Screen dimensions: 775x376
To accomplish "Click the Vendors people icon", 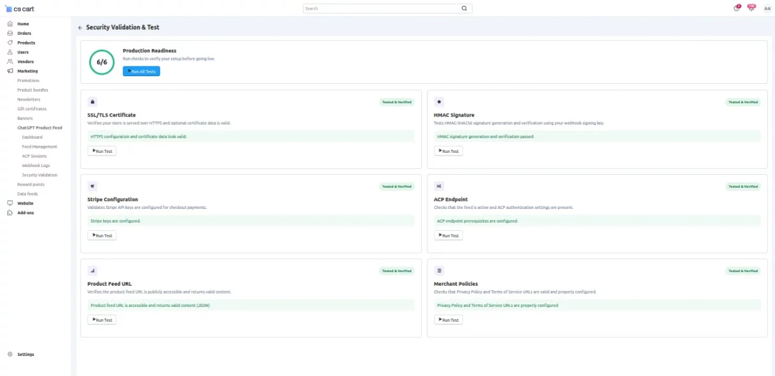I will pyautogui.click(x=10, y=62).
